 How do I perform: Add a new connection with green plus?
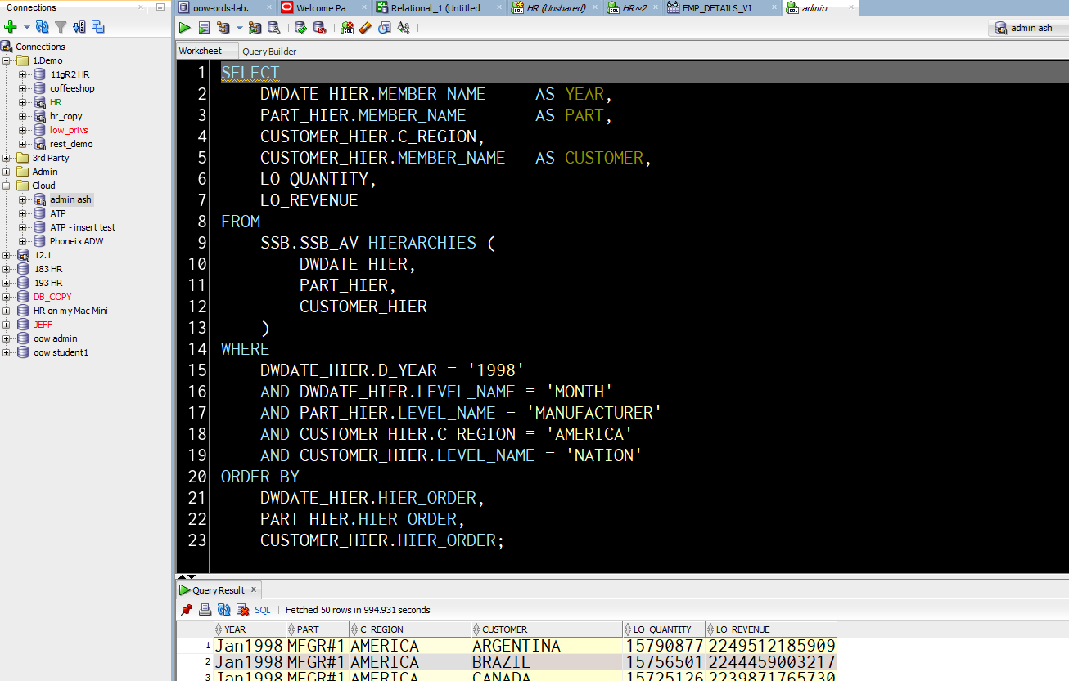point(11,27)
